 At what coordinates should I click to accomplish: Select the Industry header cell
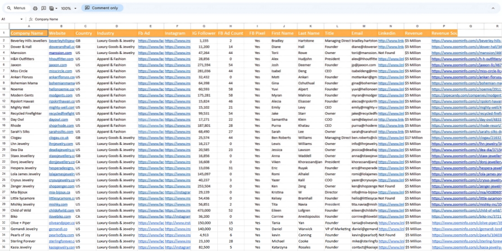117,33
